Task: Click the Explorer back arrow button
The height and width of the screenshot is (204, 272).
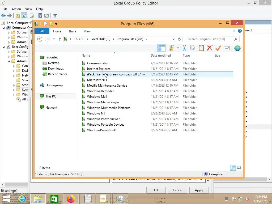Action: pyautogui.click(x=40, y=39)
